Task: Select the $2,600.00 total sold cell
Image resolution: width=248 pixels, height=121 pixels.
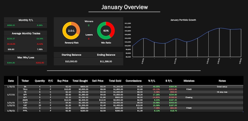Action: pos(118,100)
